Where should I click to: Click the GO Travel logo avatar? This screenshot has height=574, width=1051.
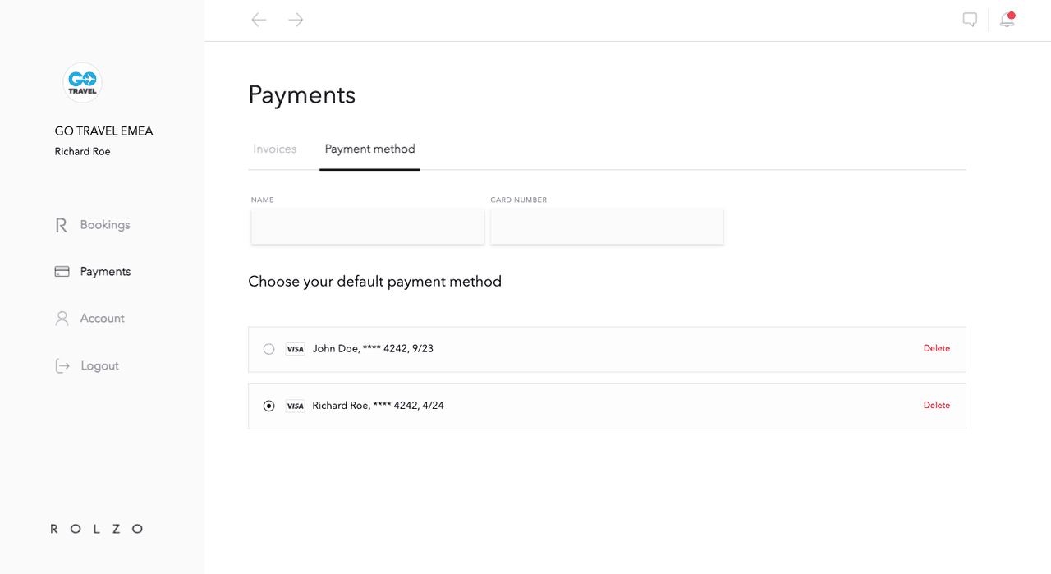point(82,82)
